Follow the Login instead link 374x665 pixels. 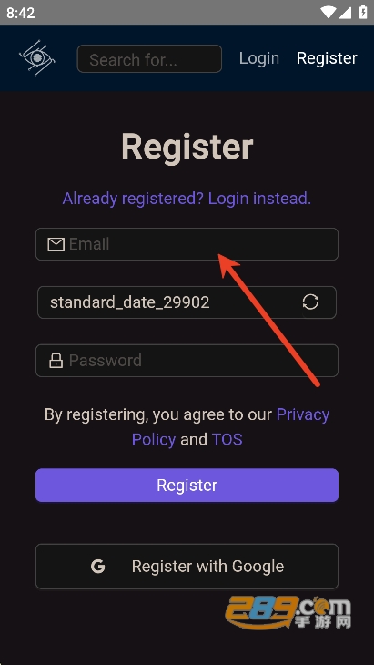coord(259,198)
